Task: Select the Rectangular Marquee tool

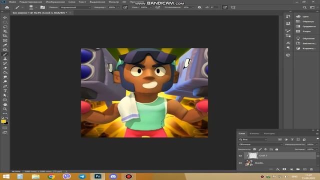Action: pyautogui.click(x=5, y=22)
